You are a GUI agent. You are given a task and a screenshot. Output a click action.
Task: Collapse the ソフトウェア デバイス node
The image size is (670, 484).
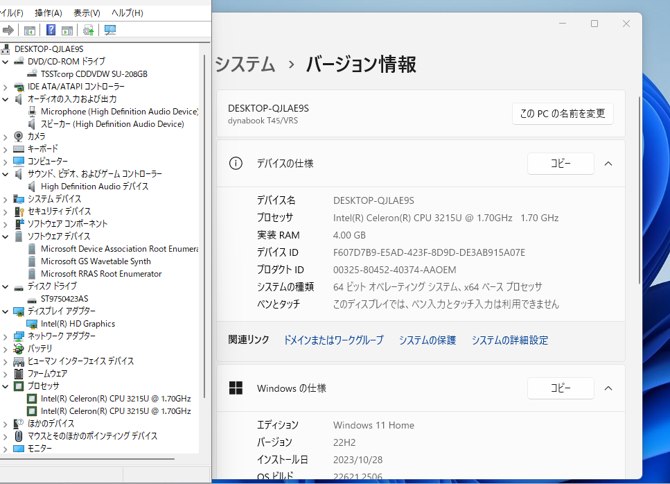(x=5, y=236)
